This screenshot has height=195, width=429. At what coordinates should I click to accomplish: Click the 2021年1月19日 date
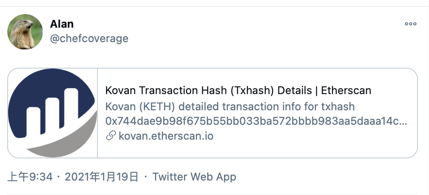pos(101,177)
